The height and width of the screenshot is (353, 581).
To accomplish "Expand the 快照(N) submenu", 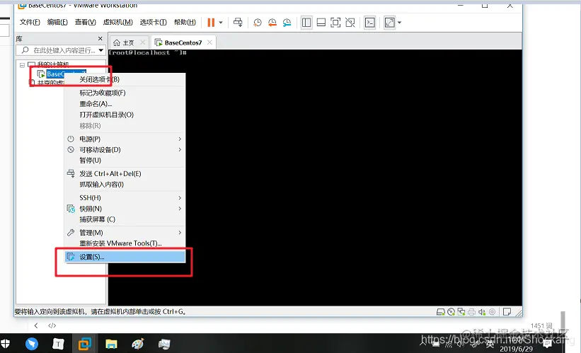I will [125, 209].
